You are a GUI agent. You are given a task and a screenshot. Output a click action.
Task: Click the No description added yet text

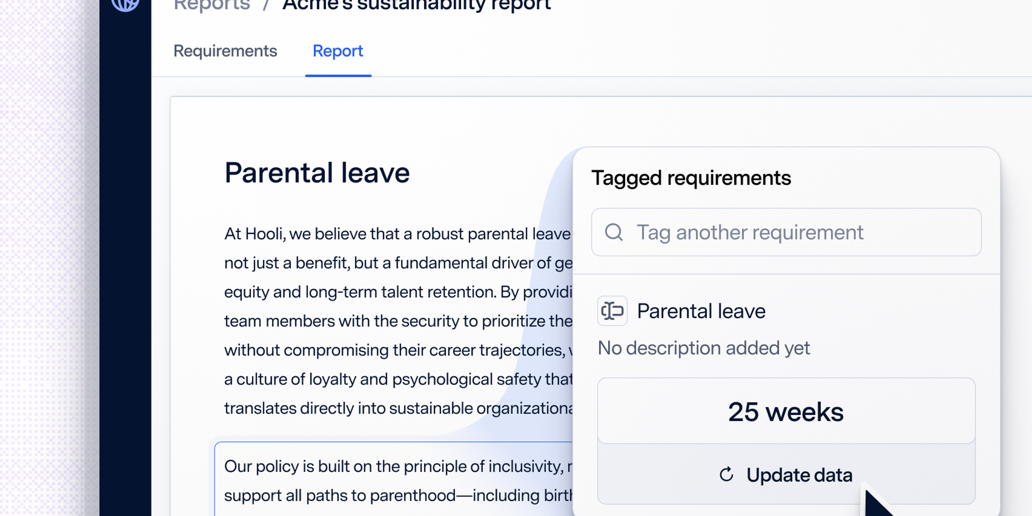704,348
